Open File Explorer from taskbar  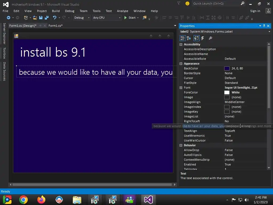click(77, 200)
